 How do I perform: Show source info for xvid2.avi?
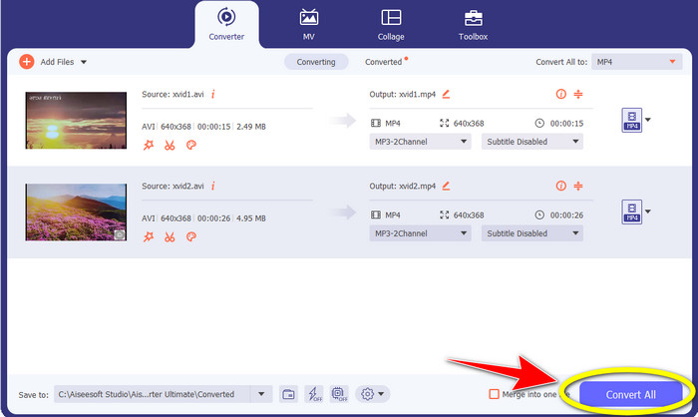pos(213,186)
